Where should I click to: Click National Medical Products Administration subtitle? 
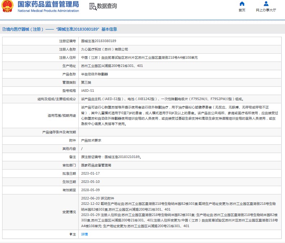tap(49, 11)
